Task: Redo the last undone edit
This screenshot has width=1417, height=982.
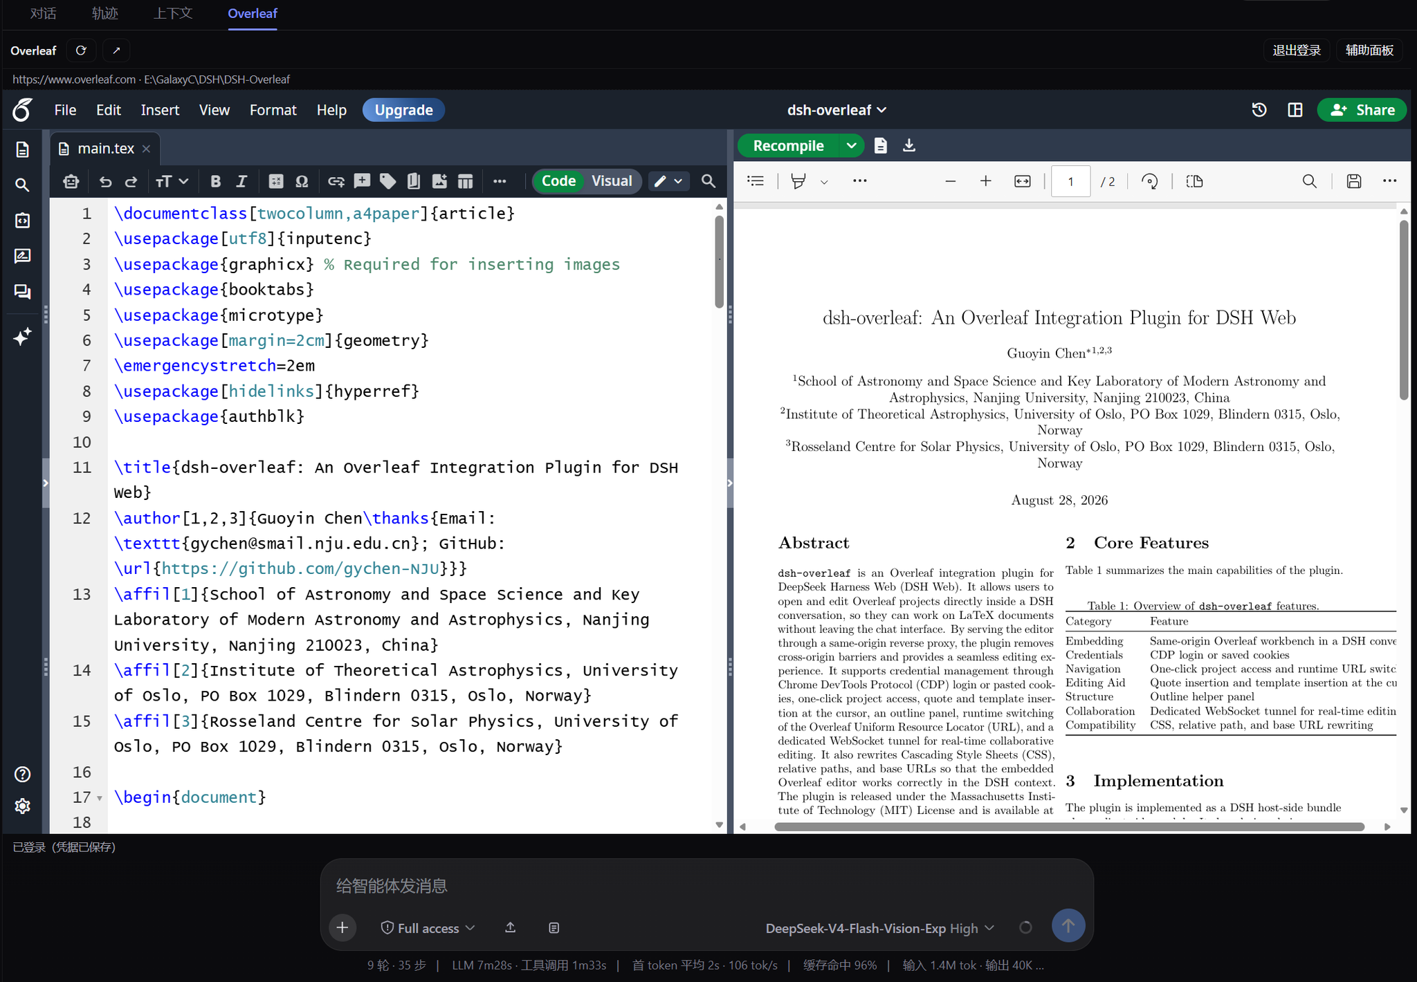Action: pyautogui.click(x=131, y=181)
